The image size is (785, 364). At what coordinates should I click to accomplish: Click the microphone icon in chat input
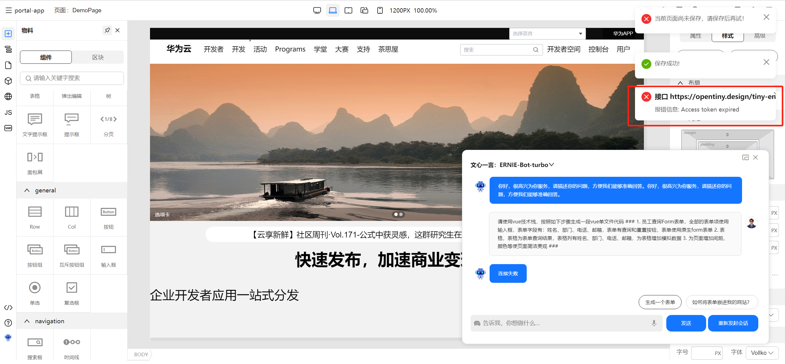(x=654, y=323)
